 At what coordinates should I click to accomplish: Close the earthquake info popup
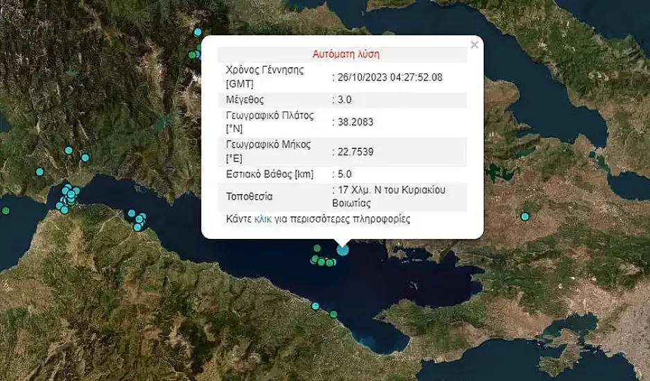click(x=474, y=46)
